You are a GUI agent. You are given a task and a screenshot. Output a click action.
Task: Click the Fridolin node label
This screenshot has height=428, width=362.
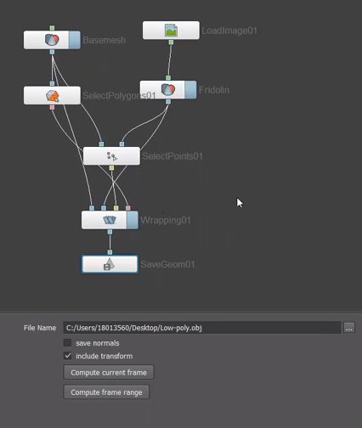click(x=214, y=90)
